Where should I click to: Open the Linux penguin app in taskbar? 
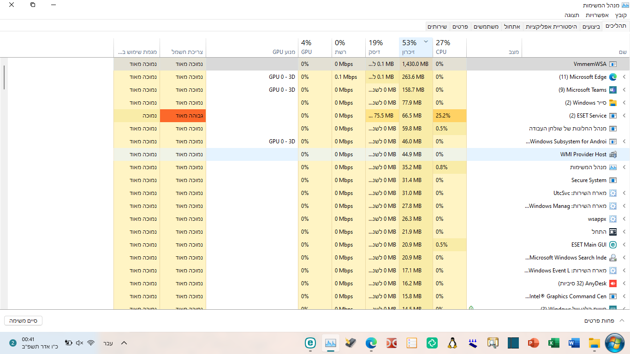point(452,343)
